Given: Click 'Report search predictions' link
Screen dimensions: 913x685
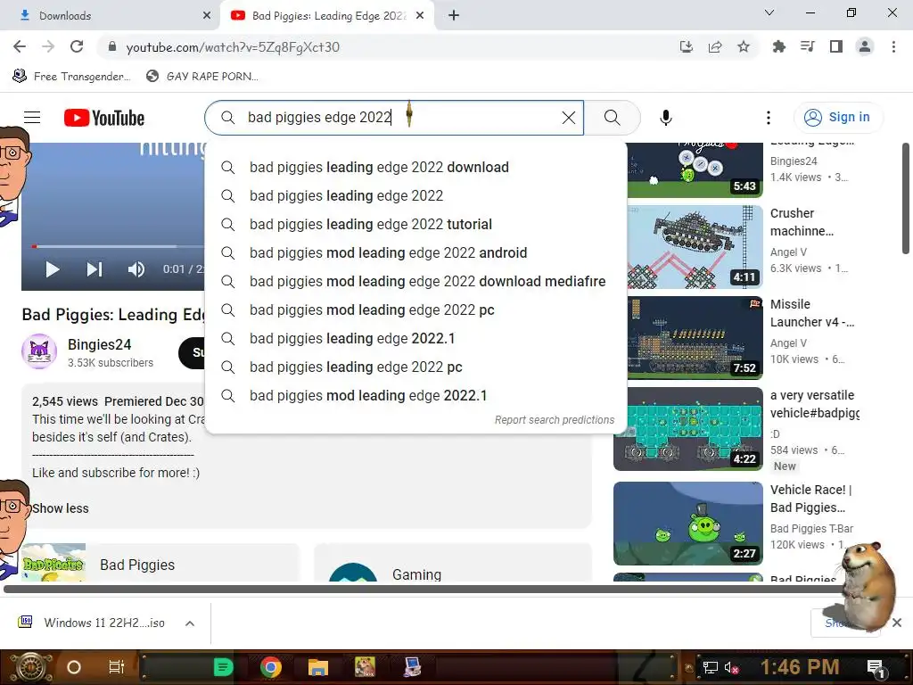Looking at the screenshot, I should [x=555, y=420].
